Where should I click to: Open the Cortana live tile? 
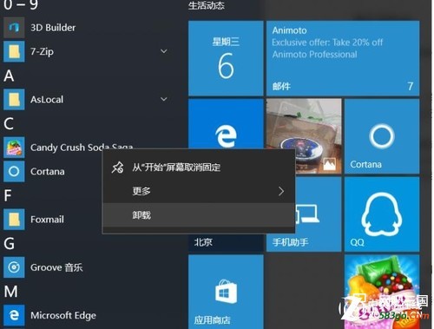tap(382, 136)
